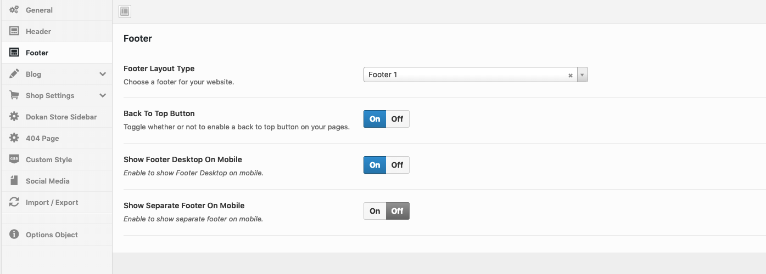Click the Dokan Store Sidebar gear icon
766x274 pixels.
pos(14,117)
